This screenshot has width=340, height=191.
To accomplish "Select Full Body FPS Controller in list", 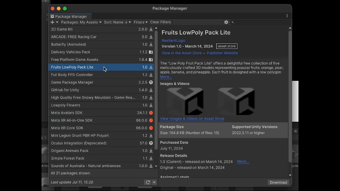I will pos(72,75).
